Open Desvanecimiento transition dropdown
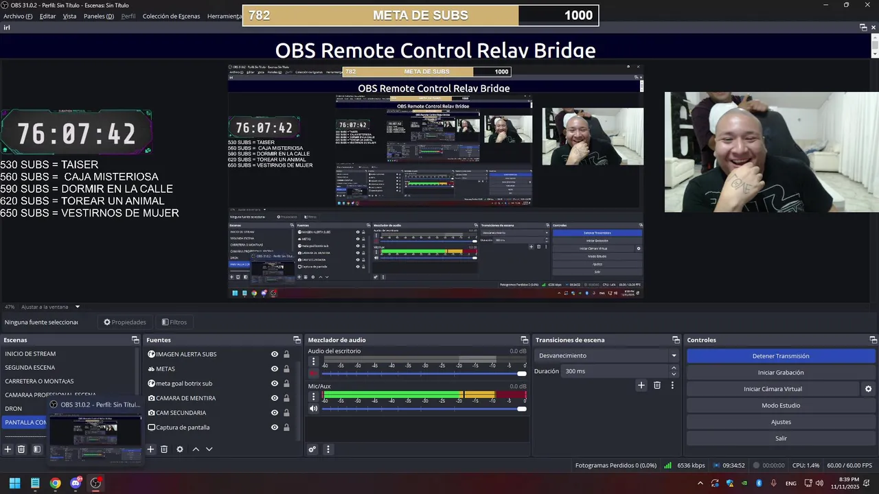This screenshot has height=494, width=879. [x=608, y=355]
